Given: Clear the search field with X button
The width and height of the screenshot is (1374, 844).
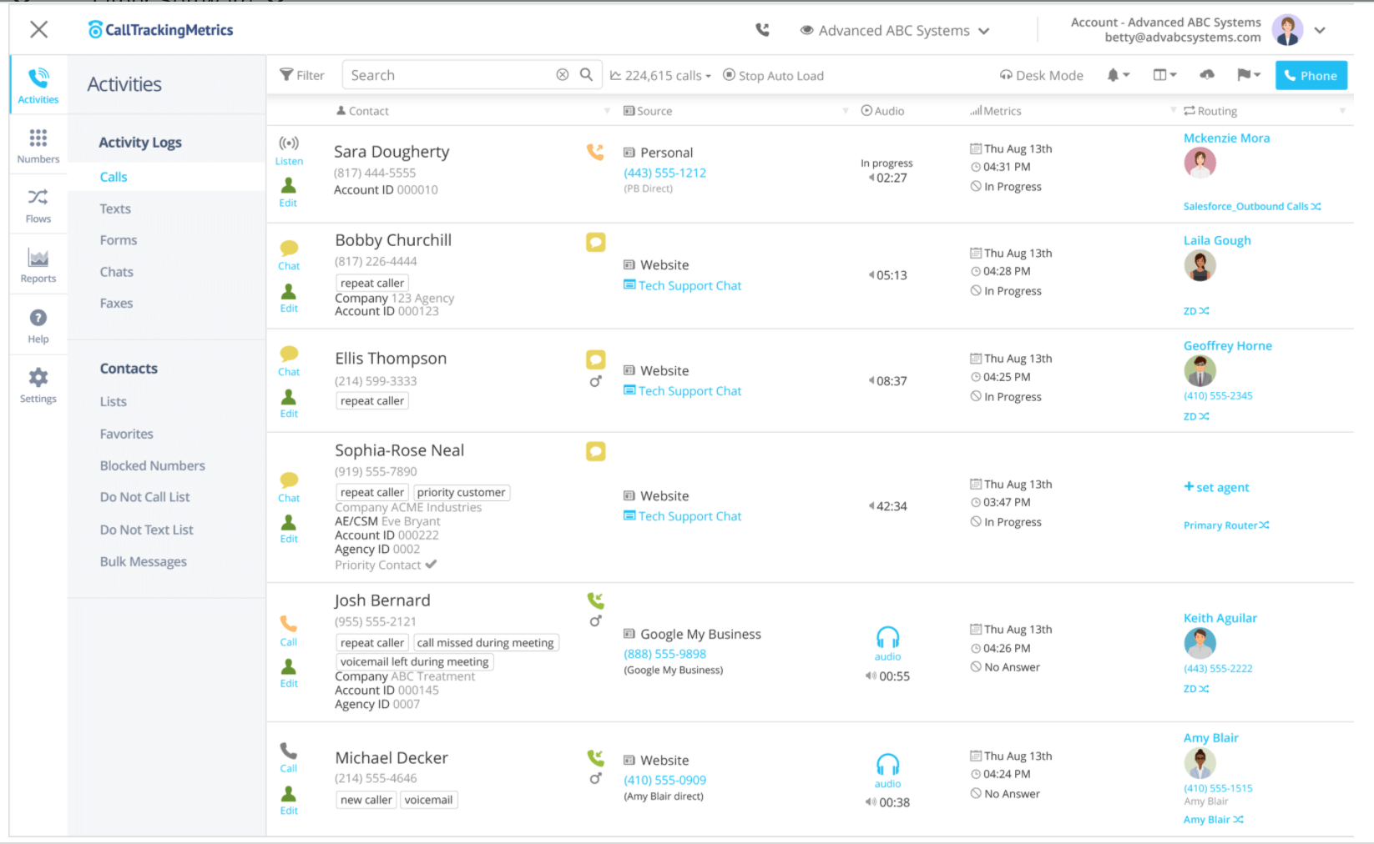Looking at the screenshot, I should (x=563, y=75).
